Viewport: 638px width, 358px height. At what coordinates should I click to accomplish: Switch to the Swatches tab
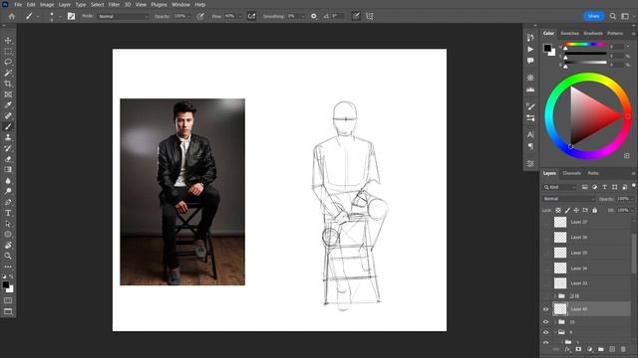(x=569, y=33)
